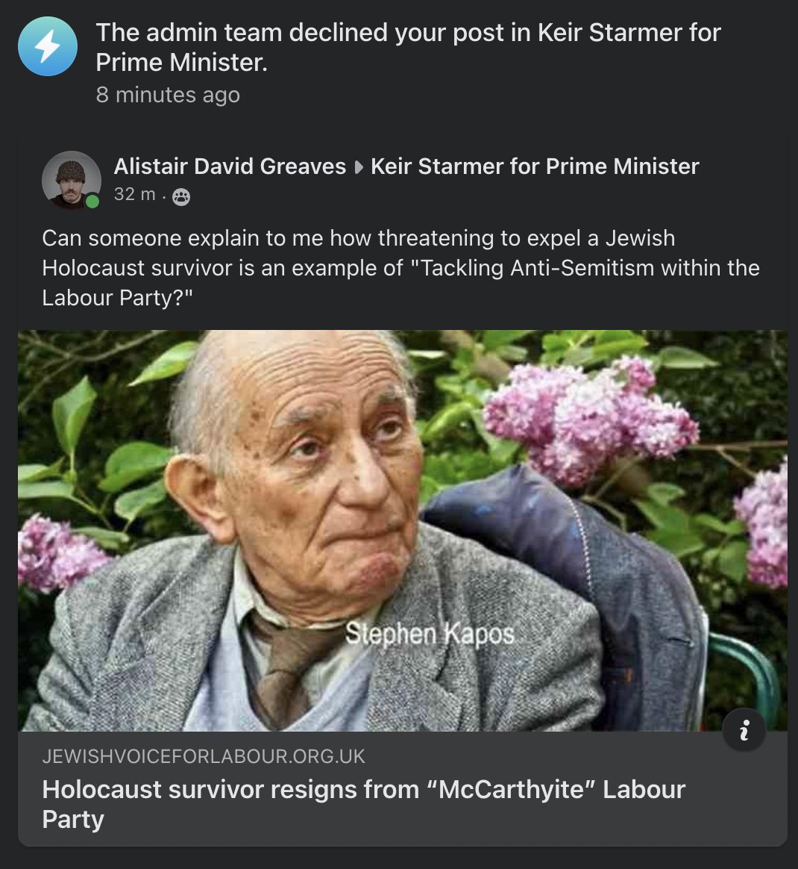Click the word "Party" under the article headline
This screenshot has height=869, width=798.
73,820
